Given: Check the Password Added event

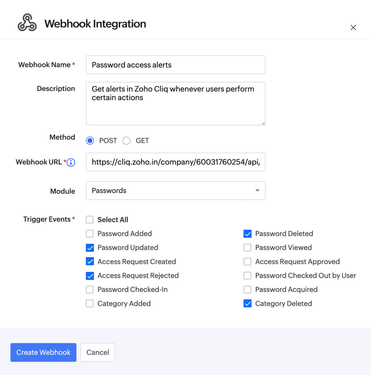Looking at the screenshot, I should point(90,234).
